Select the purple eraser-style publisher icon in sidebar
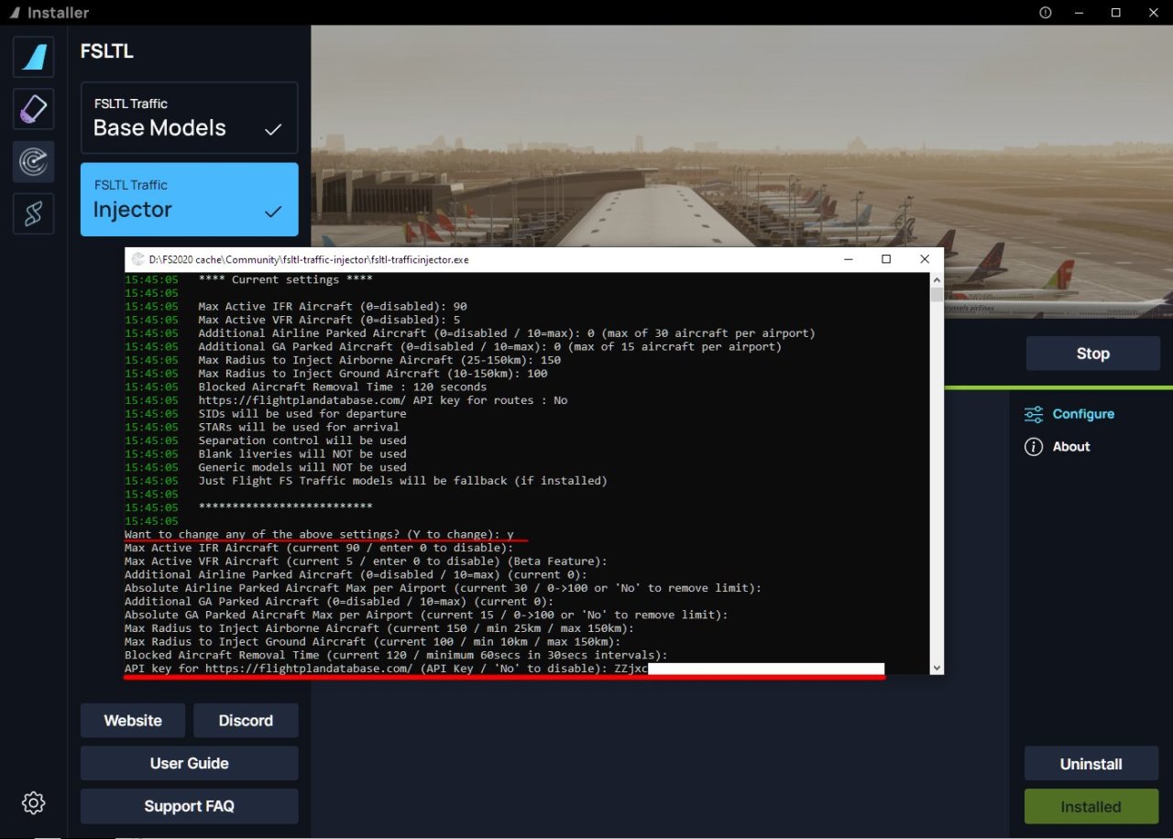This screenshot has height=839, width=1173. pyautogui.click(x=34, y=109)
